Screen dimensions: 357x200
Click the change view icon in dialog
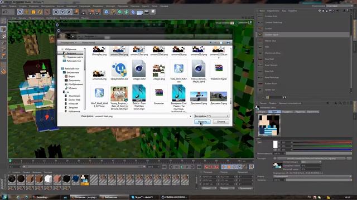pyautogui.click(x=211, y=43)
